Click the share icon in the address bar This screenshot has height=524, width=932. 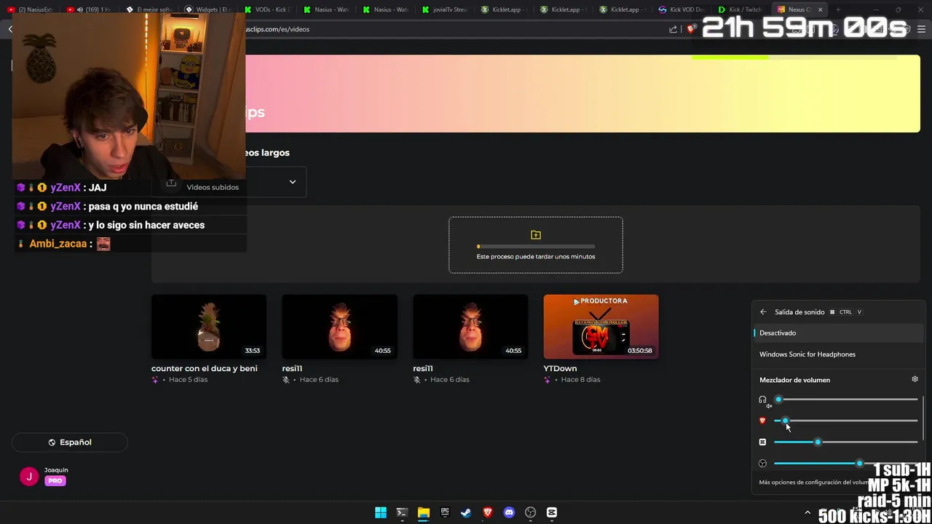674,29
